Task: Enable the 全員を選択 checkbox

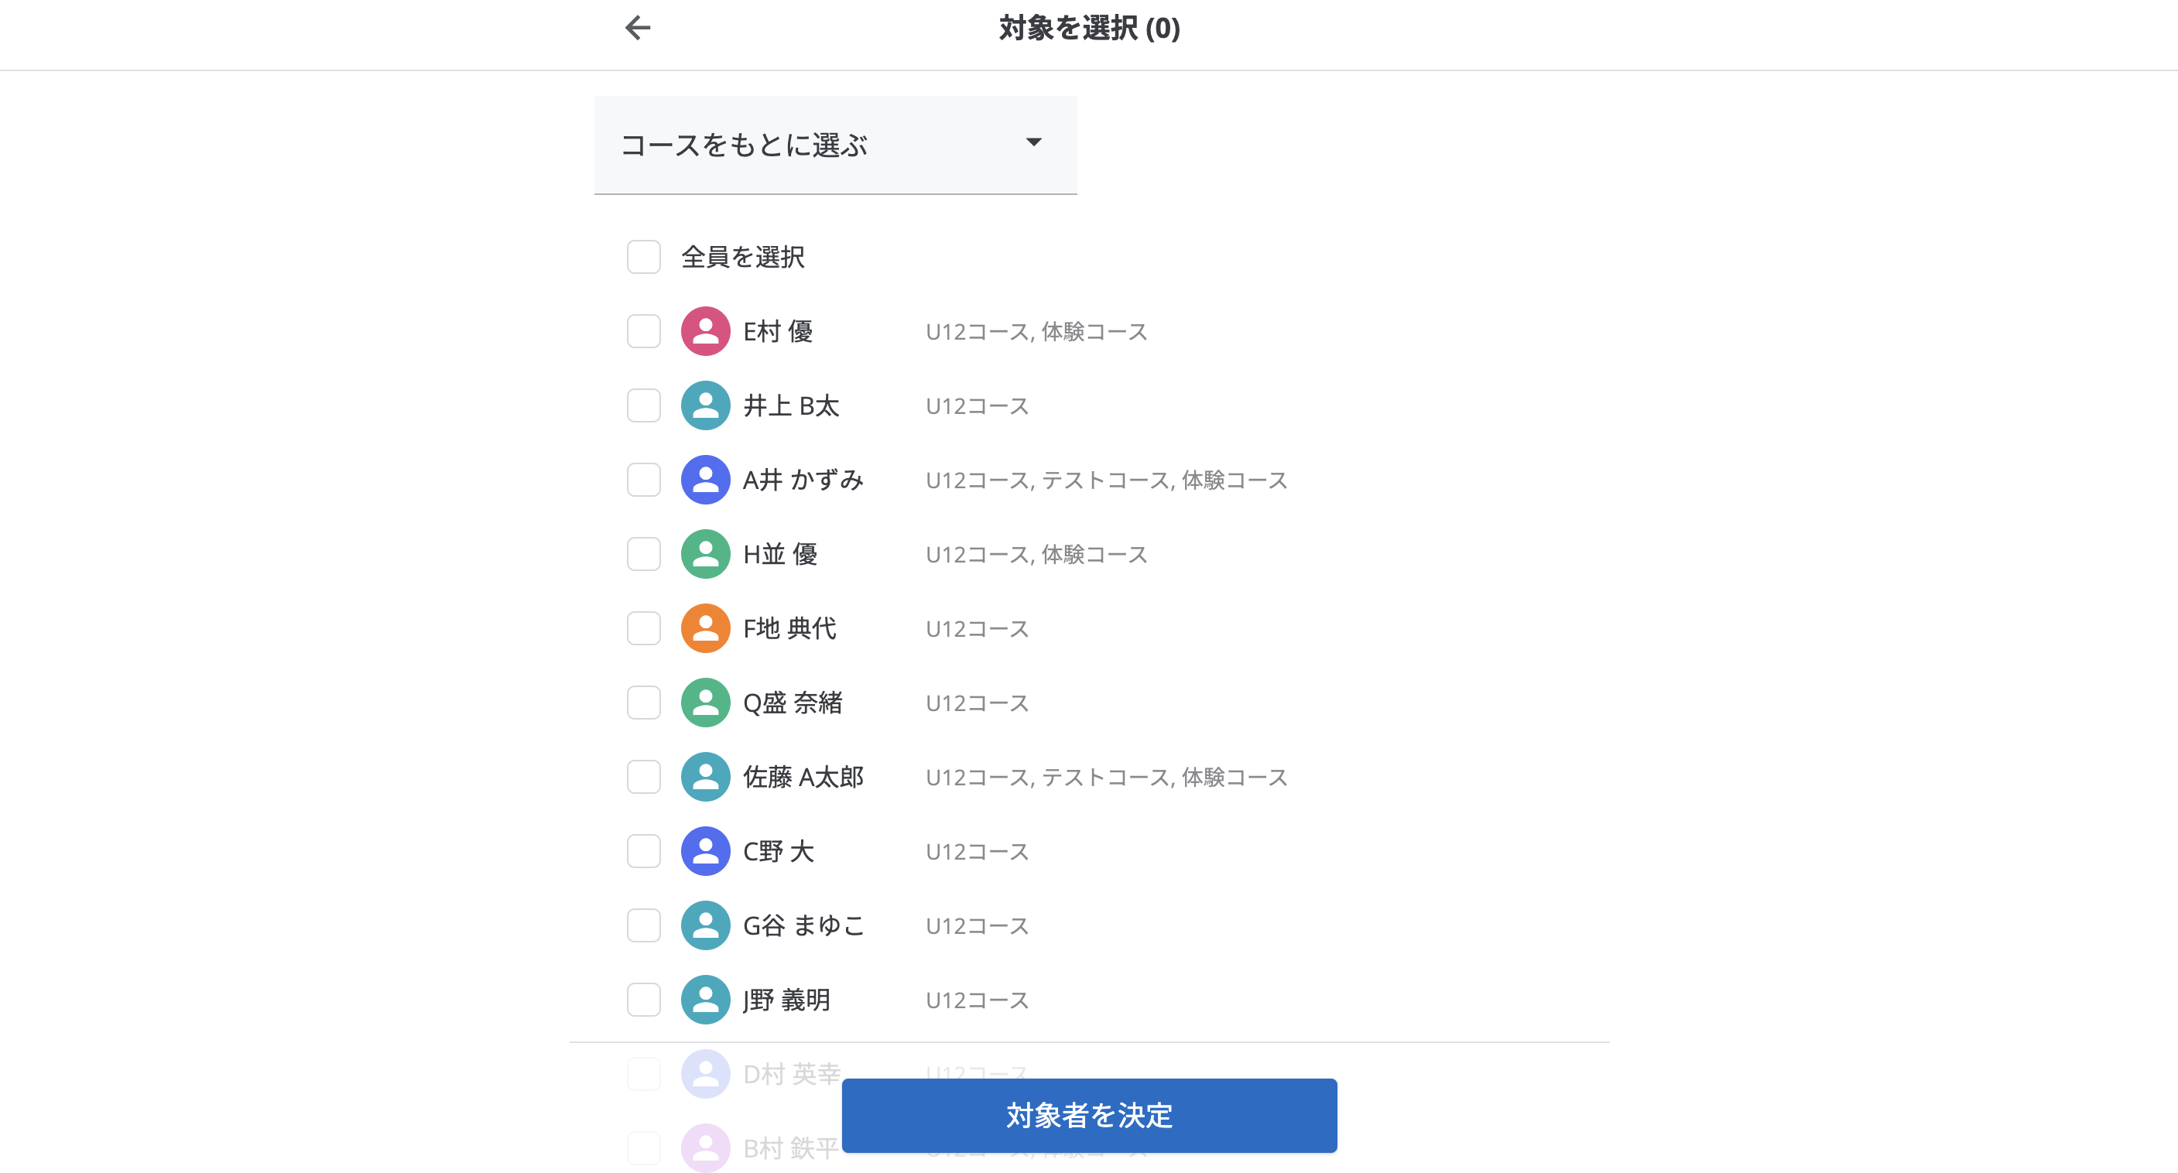Action: click(x=643, y=257)
